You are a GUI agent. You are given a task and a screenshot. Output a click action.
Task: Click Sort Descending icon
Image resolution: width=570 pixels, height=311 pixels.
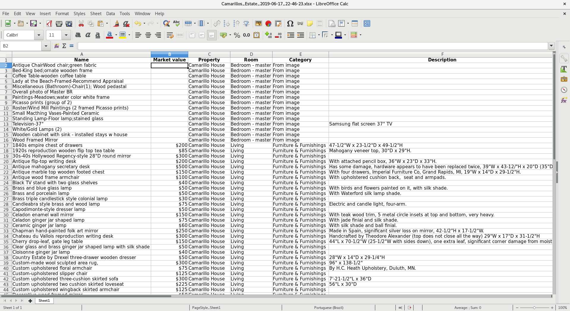click(x=237, y=23)
